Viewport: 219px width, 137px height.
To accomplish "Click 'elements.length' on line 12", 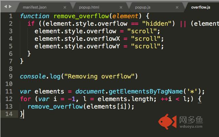I will pos(126,99).
